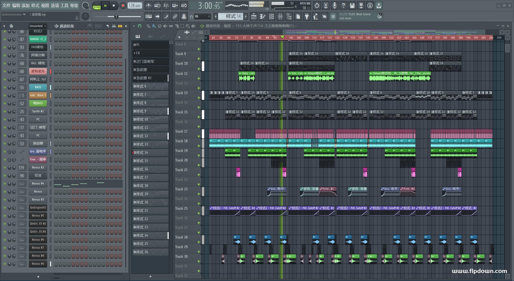Open the Unsorted channel filter dropdown

pyautogui.click(x=37, y=26)
